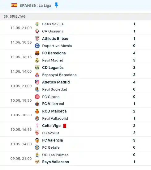Click the Deportivo Alavés blue crest
The image size is (151, 170).
click(x=37, y=46)
